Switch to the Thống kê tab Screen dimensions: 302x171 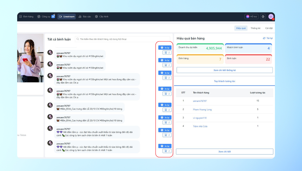point(255,28)
